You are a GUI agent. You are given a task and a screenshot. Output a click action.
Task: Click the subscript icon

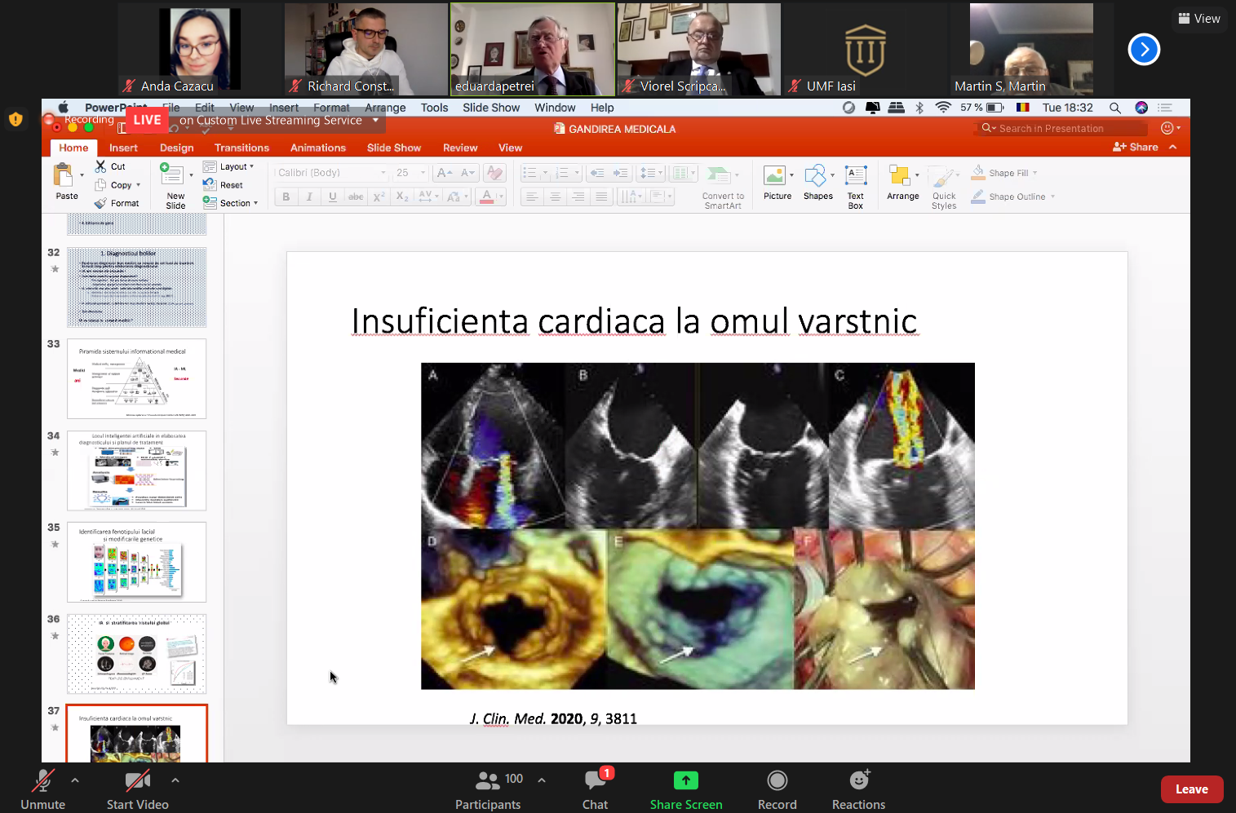401,197
